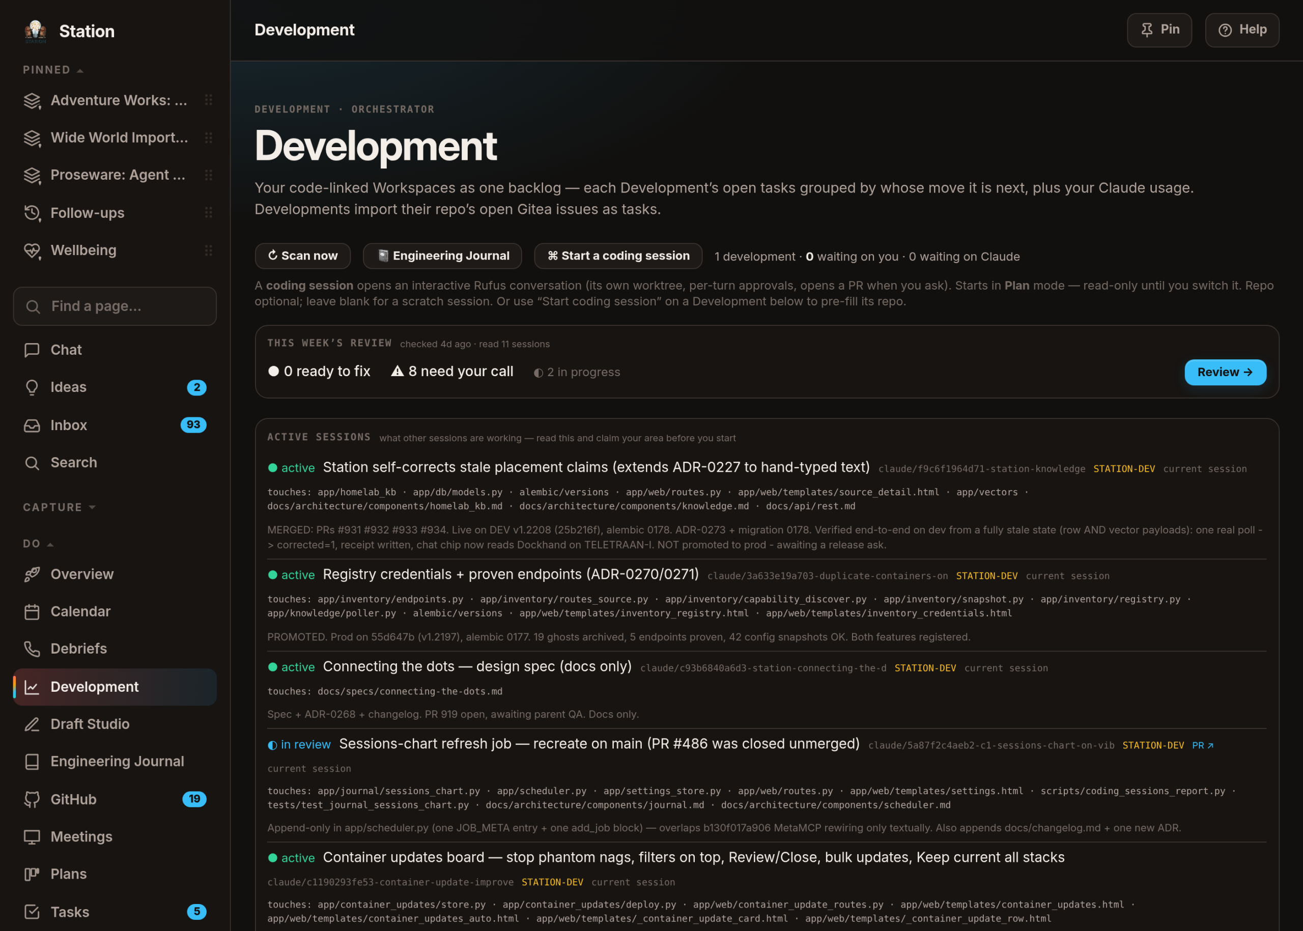Go to the Draft Studio page
The image size is (1303, 931).
(x=115, y=724)
